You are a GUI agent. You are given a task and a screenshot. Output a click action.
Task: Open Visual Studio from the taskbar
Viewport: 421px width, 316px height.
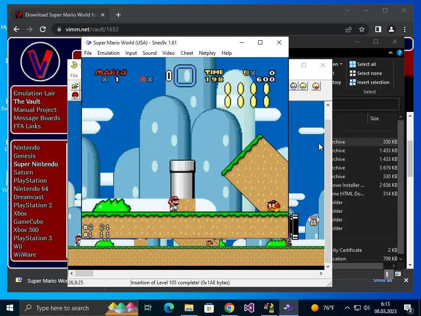click(249, 308)
